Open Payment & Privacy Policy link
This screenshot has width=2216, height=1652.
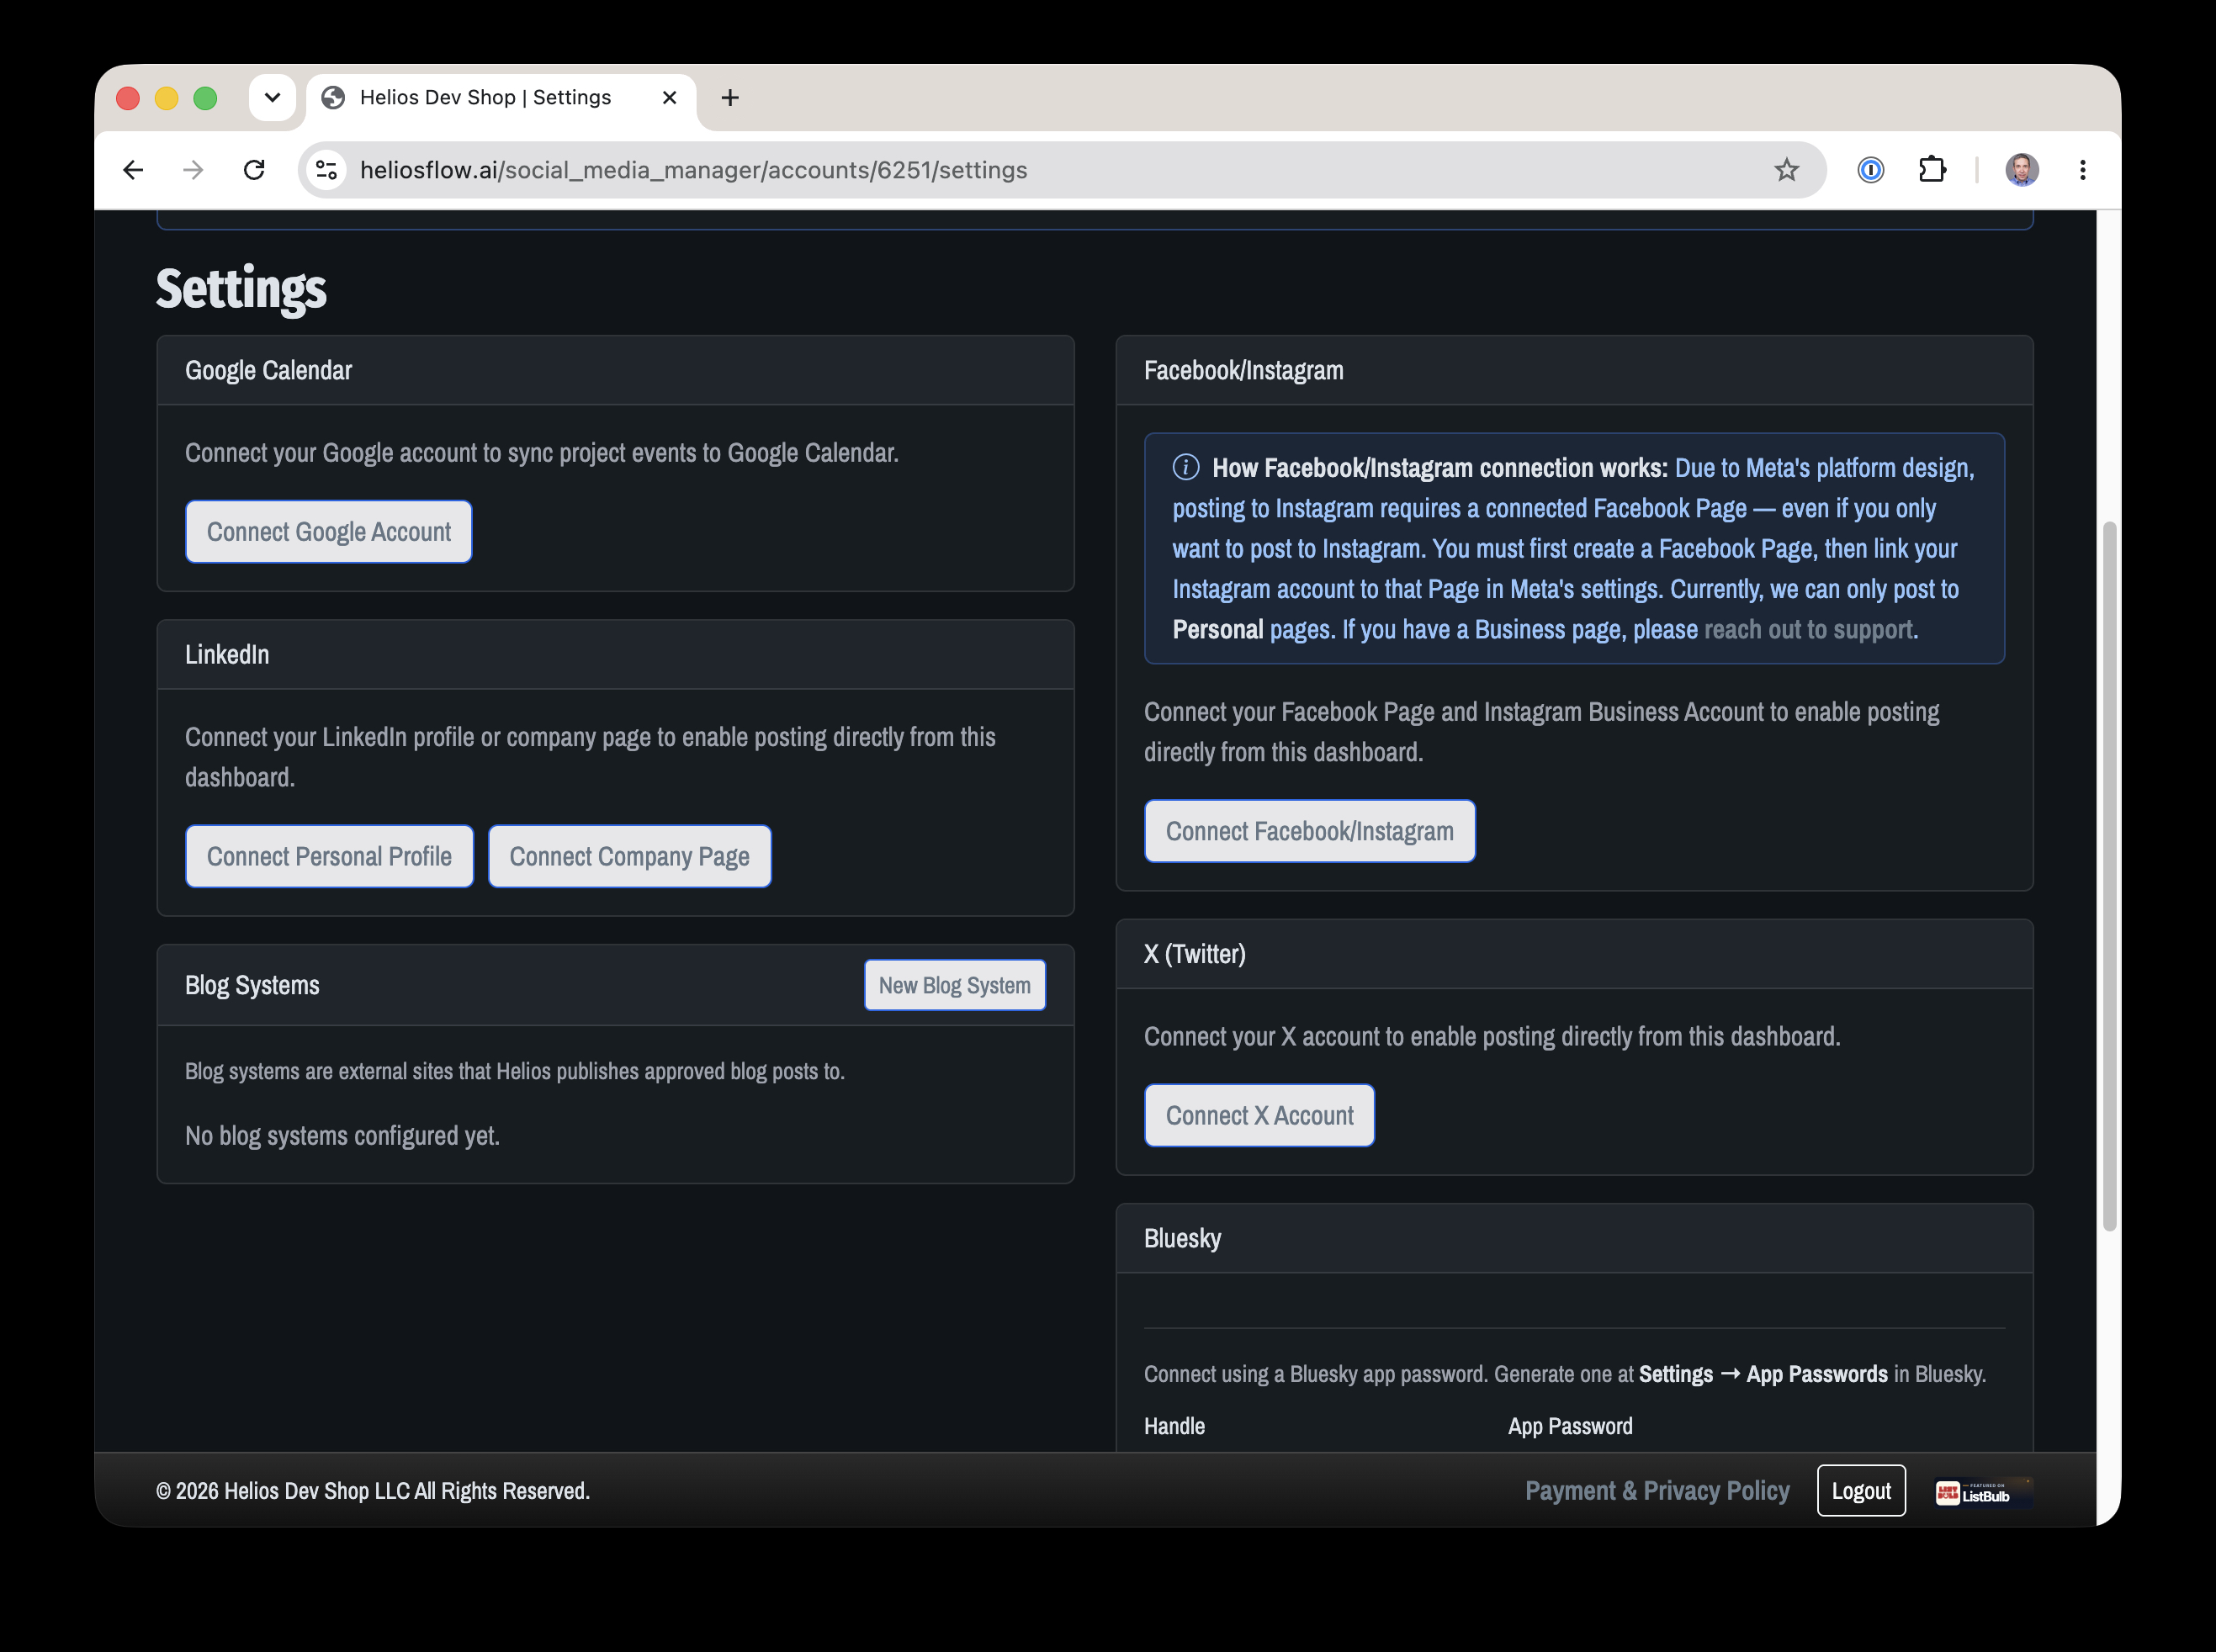click(x=1657, y=1491)
